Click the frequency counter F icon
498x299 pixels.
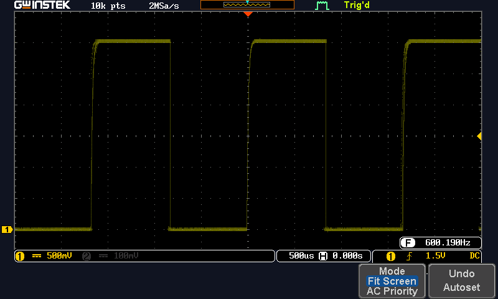tap(408, 243)
